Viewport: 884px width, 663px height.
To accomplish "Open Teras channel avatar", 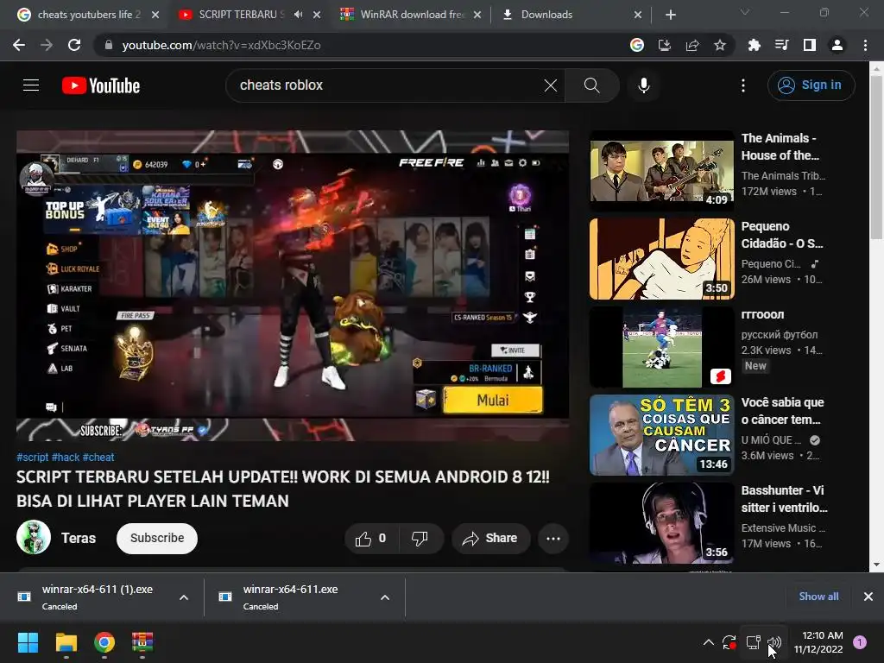I will click(34, 537).
